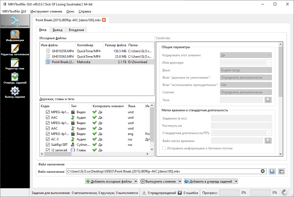Click file icon of Point Break Matroska row
Image resolution: width=294 pixels, height=197 pixels.
48,62
